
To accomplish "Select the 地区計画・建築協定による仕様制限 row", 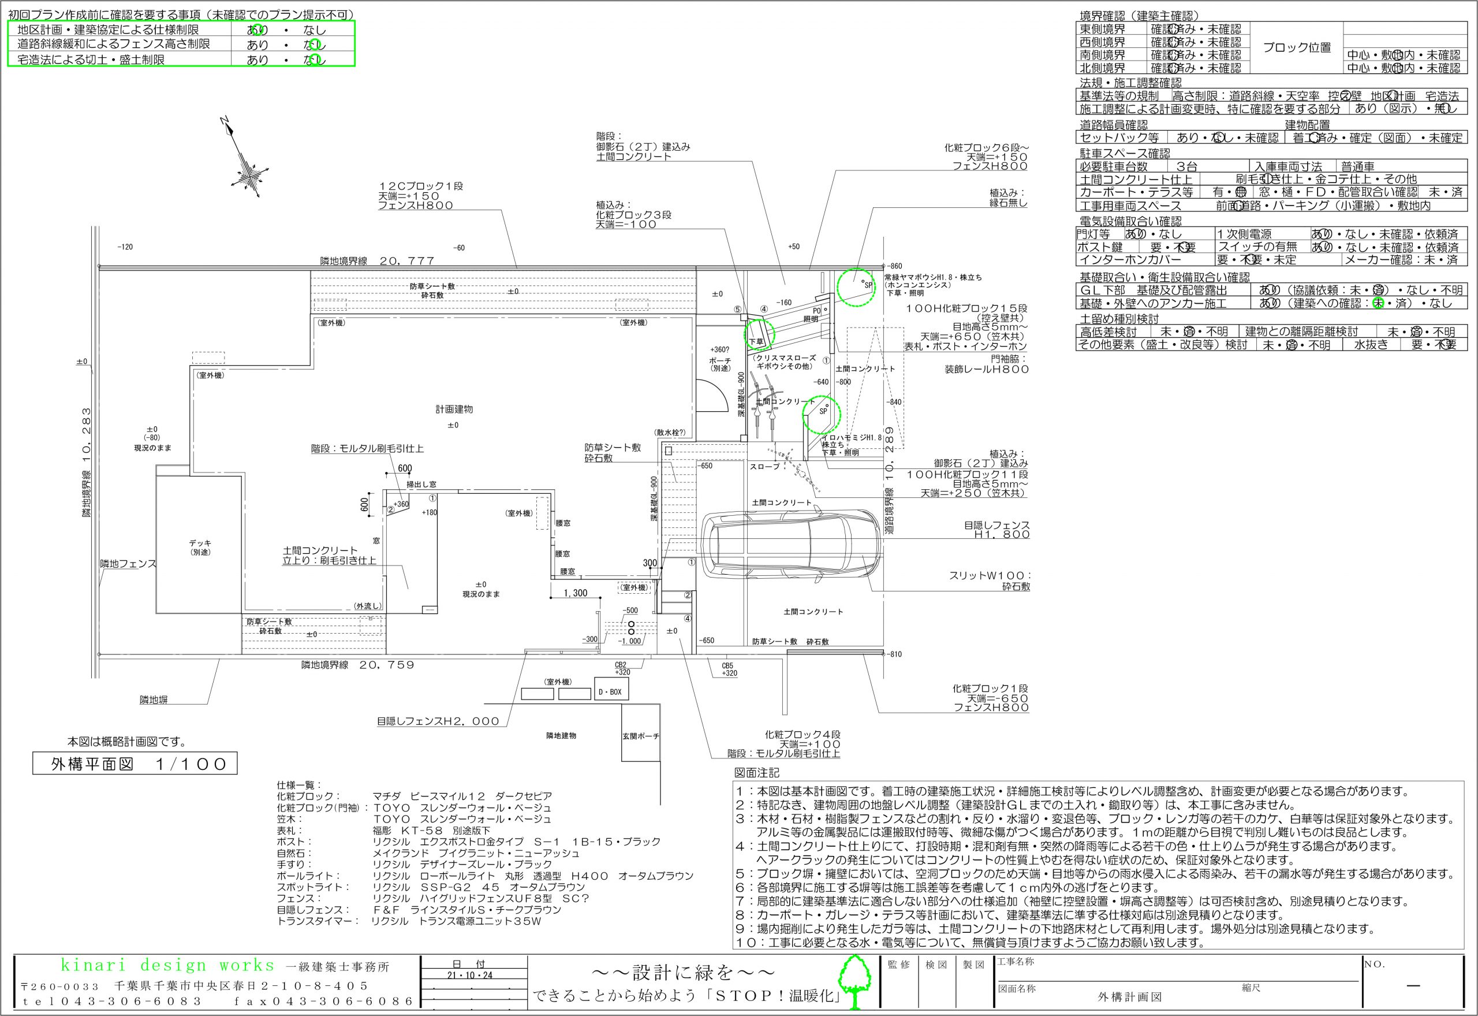I will (181, 29).
